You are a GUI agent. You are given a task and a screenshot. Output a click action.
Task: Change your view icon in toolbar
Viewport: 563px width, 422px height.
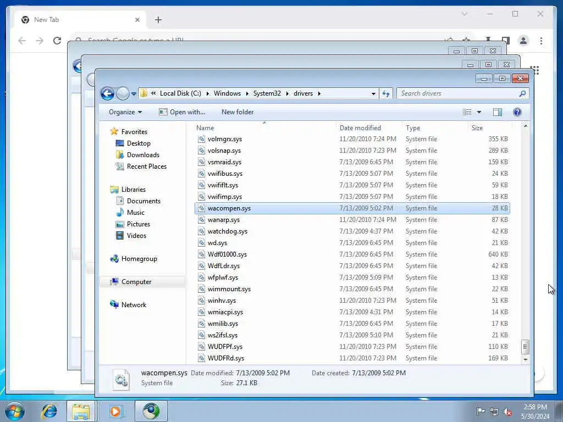click(x=467, y=112)
